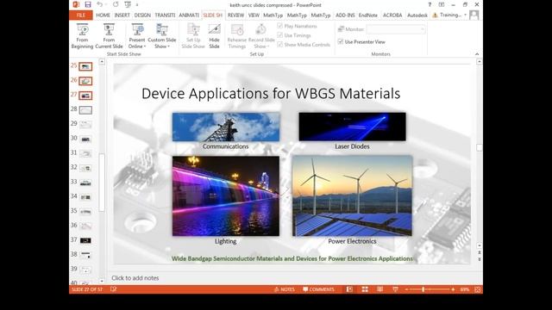Switch to Slide Sorter view icon

(365, 289)
